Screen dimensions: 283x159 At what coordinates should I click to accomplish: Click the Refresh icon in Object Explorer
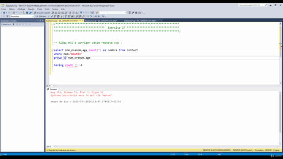point(26,24)
